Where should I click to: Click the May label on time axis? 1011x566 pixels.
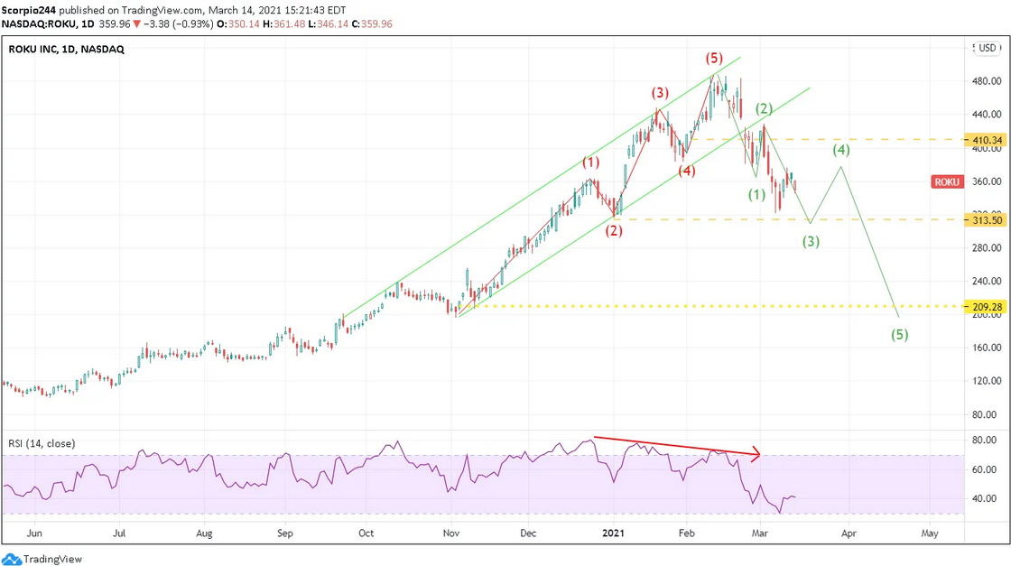930,534
